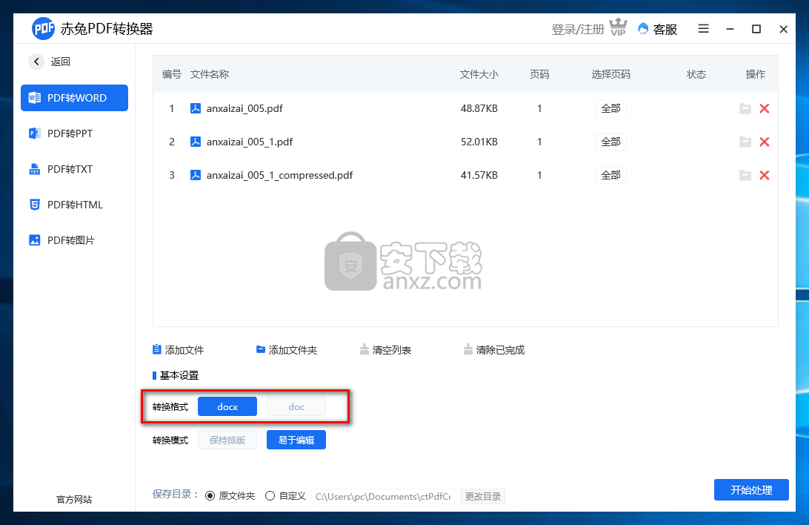
Task: Click the save directory path field
Action: click(383, 496)
